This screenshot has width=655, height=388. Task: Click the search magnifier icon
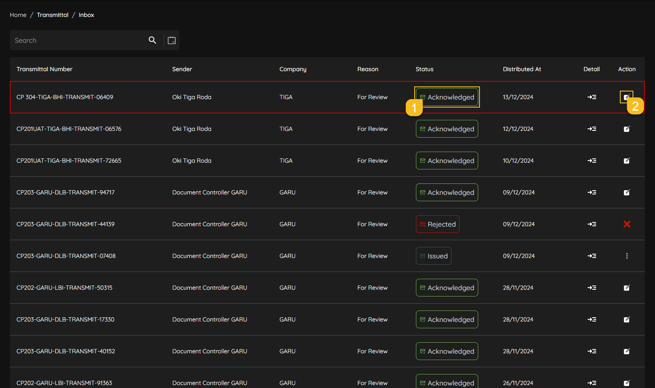[x=153, y=40]
